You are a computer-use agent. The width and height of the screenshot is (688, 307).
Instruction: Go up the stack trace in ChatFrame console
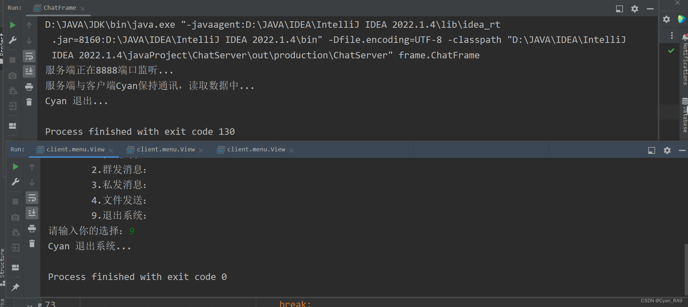pyautogui.click(x=29, y=25)
